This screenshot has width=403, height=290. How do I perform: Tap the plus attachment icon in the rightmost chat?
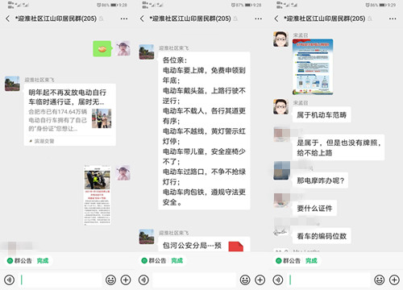pyautogui.click(x=394, y=280)
